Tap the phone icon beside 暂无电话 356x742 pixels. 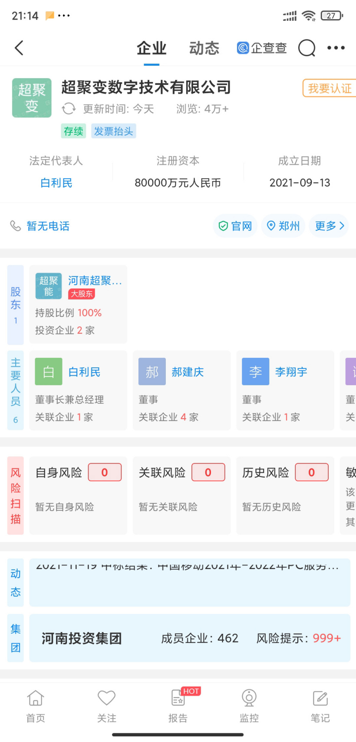point(16,226)
